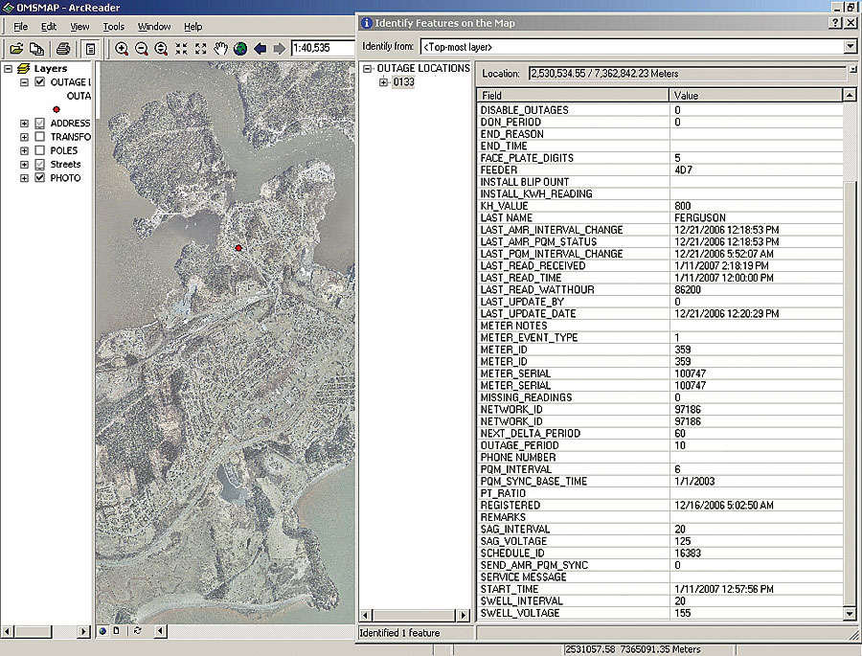Enable the POLES layer checkbox
This screenshot has width=862, height=656.
(x=39, y=150)
